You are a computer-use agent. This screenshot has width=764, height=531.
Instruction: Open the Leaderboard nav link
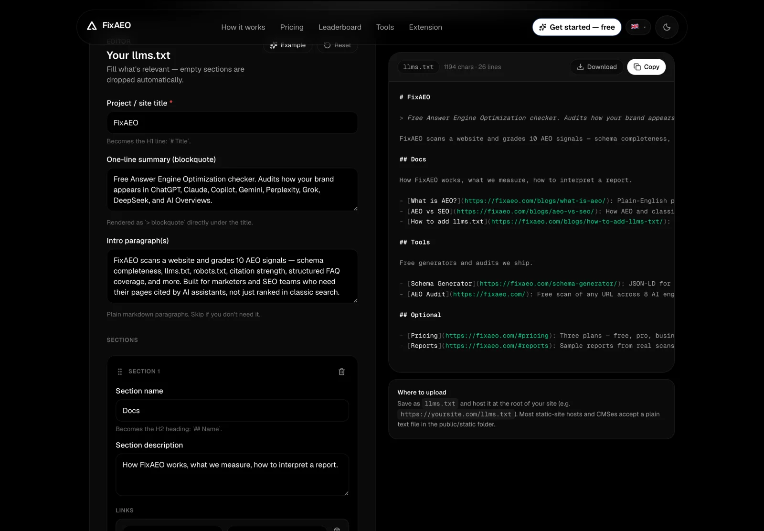pos(340,27)
